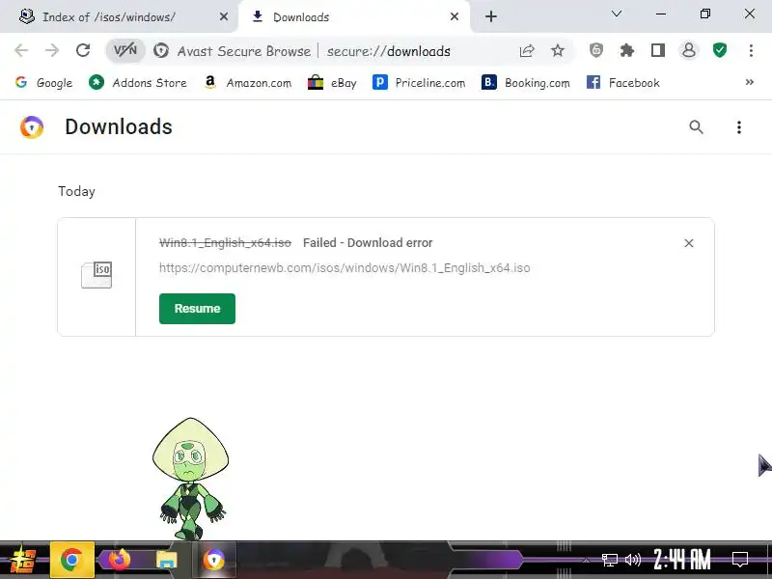Close the Downloads tab
Image resolution: width=772 pixels, height=579 pixels.
(x=455, y=16)
